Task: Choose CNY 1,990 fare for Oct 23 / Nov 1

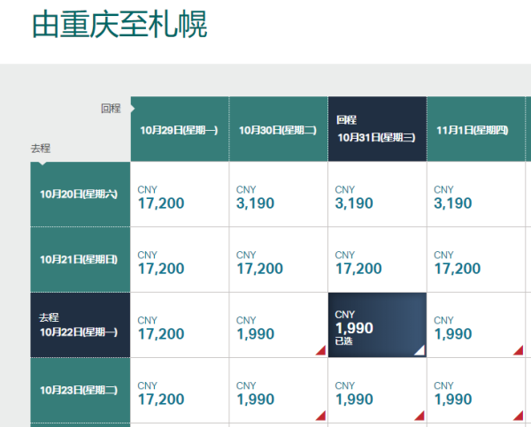Action: click(476, 390)
